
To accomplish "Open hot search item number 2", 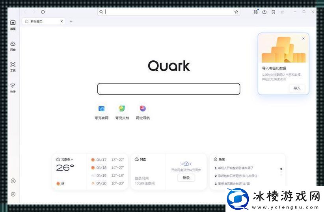I will coord(236,176).
